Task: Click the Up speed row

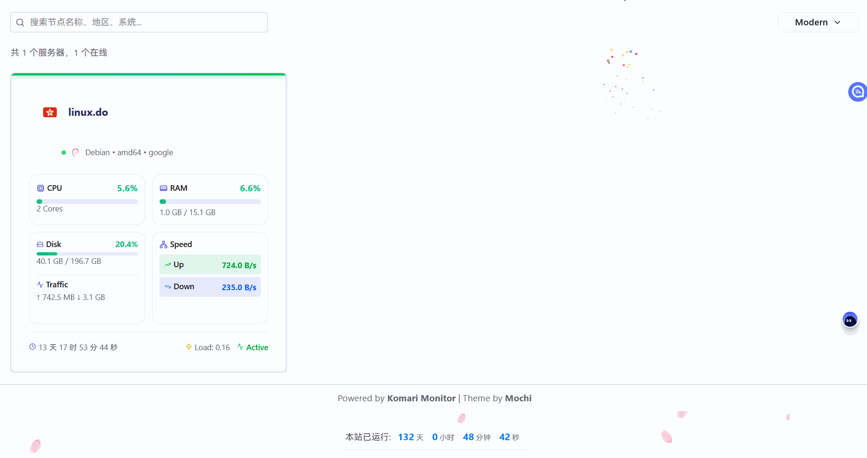Action: (x=210, y=265)
